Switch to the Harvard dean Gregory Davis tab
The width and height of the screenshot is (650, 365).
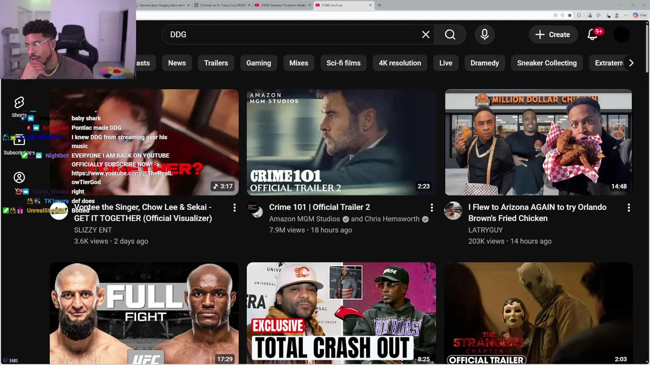(162, 5)
